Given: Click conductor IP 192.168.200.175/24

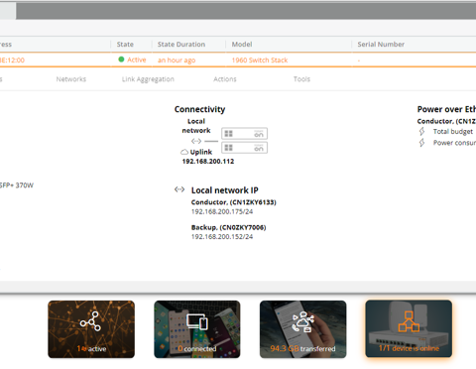Looking at the screenshot, I should tap(222, 211).
